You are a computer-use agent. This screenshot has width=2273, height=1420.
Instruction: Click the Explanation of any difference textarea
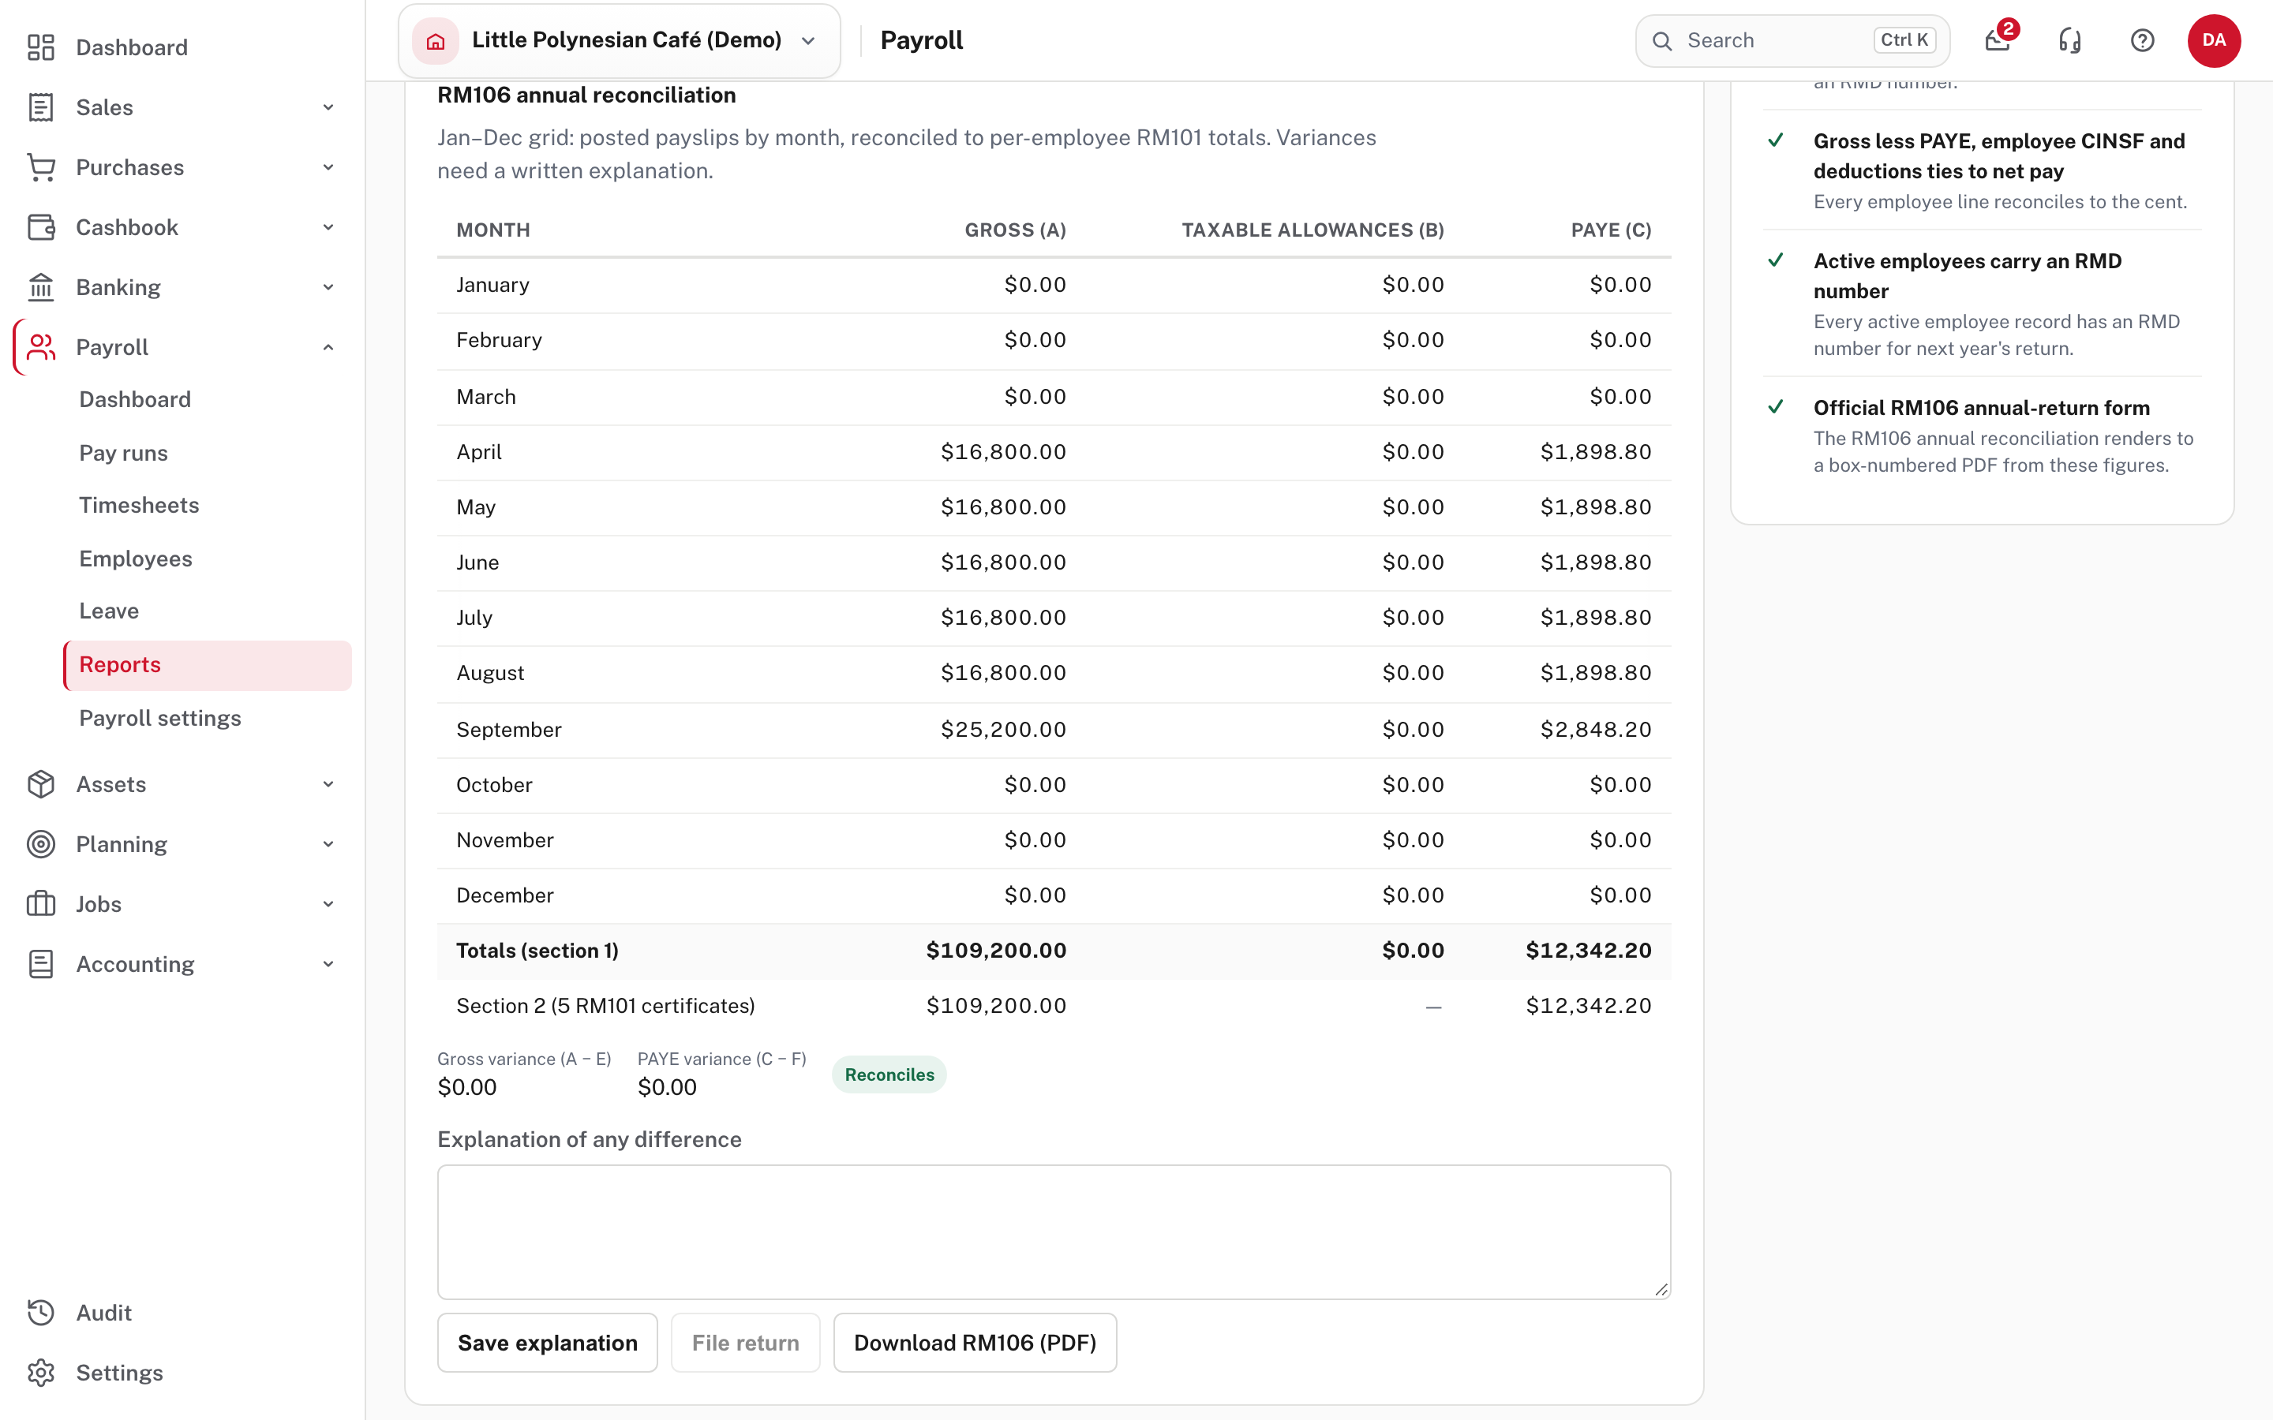coord(1054,1232)
